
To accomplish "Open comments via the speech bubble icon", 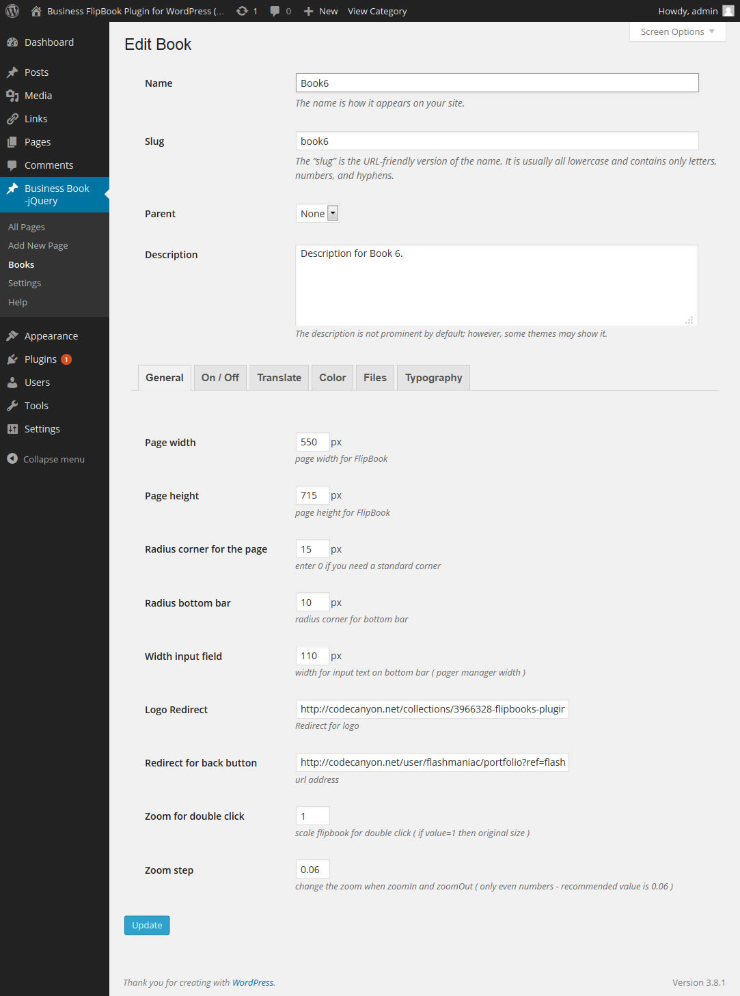I will 275,11.
